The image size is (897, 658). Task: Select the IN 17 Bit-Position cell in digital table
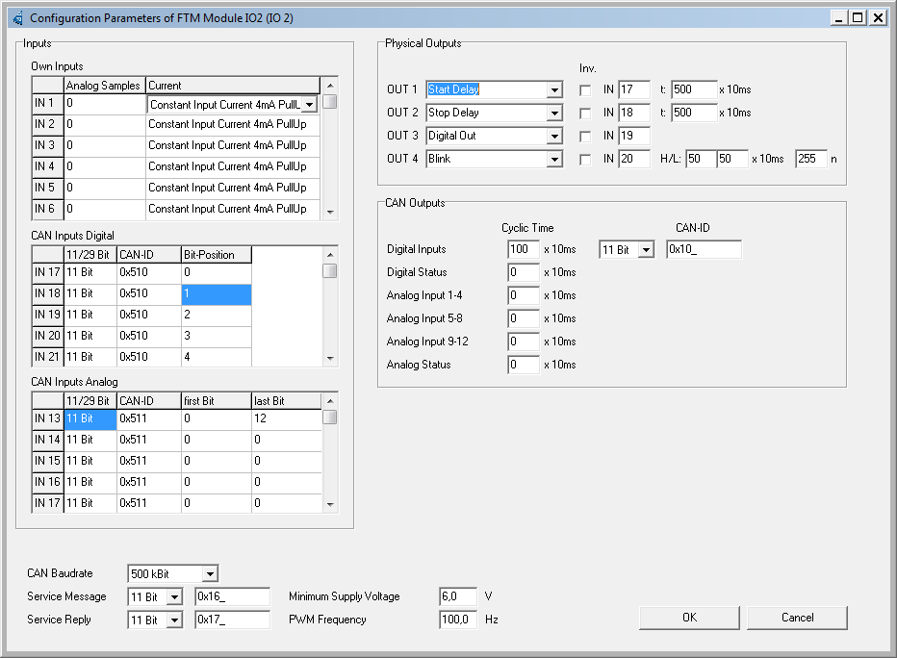point(217,272)
